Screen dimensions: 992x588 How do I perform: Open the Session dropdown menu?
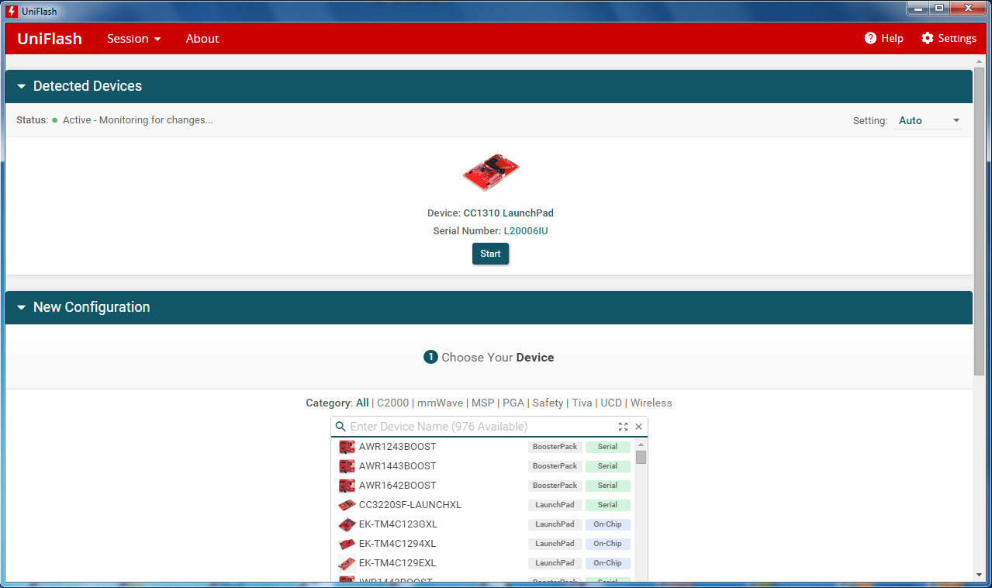tap(133, 39)
